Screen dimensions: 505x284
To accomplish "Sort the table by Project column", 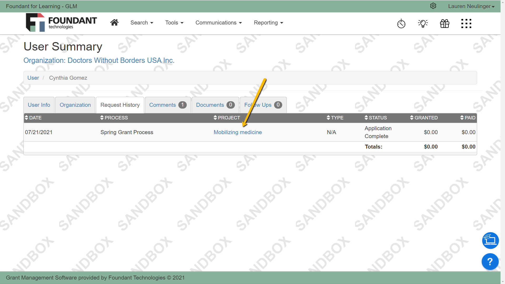I will pos(227,118).
